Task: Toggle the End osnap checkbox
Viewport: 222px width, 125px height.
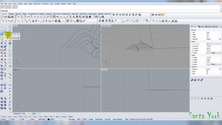Action: click(x=2, y=117)
